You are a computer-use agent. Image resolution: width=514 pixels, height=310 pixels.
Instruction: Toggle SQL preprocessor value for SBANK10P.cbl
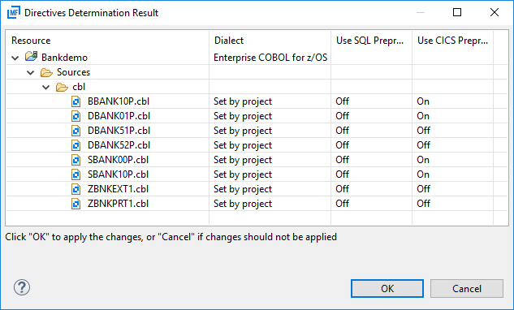point(342,174)
